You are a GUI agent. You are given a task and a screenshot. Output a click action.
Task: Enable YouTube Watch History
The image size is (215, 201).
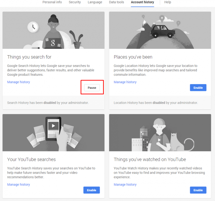[198, 190]
